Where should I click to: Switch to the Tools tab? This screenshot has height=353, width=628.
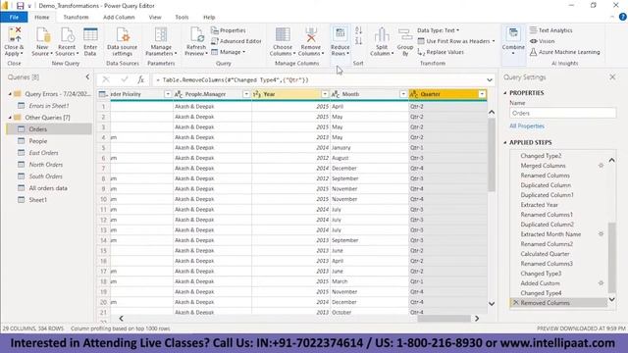click(x=182, y=18)
